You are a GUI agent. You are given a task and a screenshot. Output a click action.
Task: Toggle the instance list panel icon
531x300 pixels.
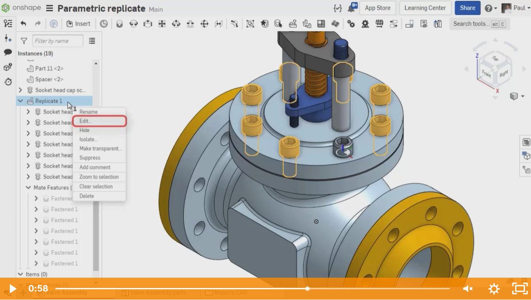(x=8, y=24)
